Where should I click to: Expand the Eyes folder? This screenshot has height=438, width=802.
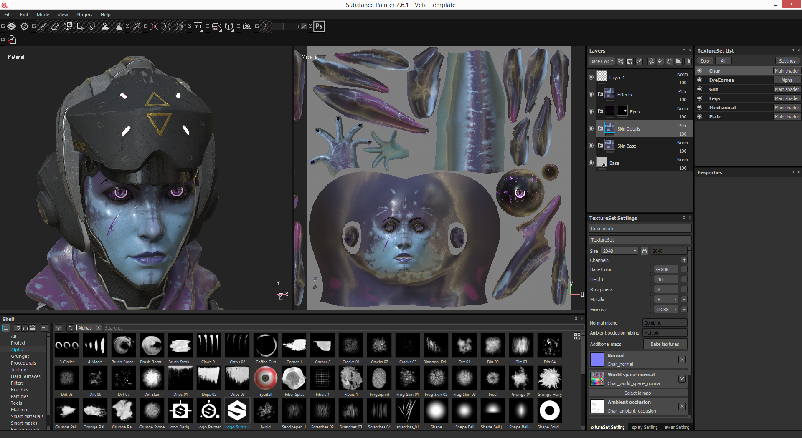600,111
